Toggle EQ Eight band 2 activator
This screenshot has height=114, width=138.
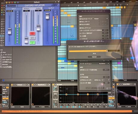67,107
